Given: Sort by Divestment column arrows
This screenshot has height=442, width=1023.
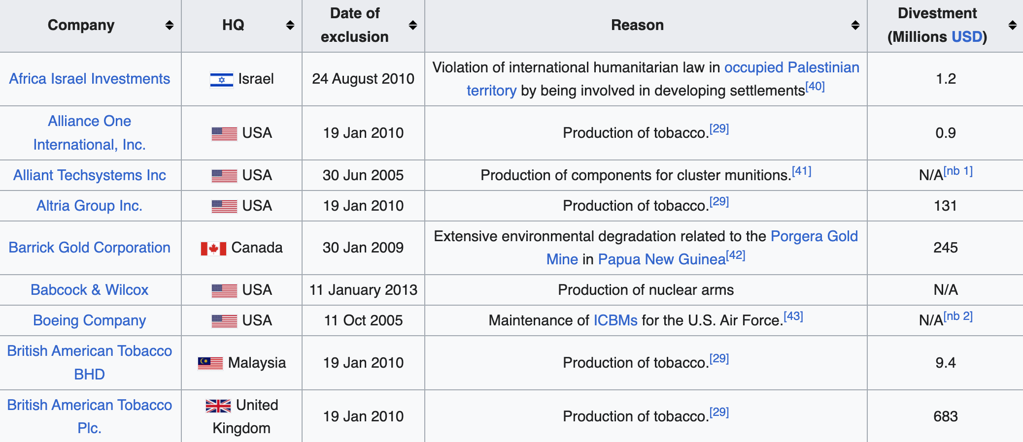Looking at the screenshot, I should 1013,25.
